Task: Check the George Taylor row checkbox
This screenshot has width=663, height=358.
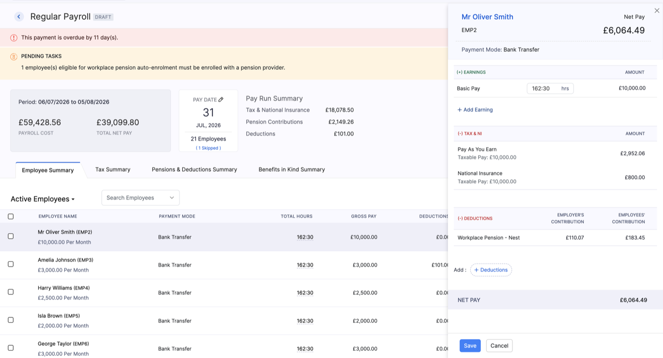Action: pos(11,348)
